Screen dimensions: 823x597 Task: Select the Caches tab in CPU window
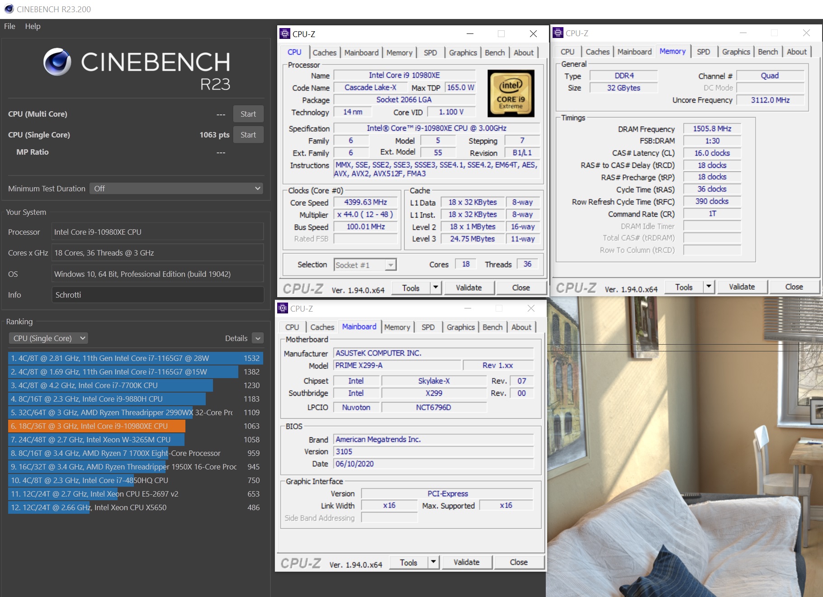coord(325,52)
